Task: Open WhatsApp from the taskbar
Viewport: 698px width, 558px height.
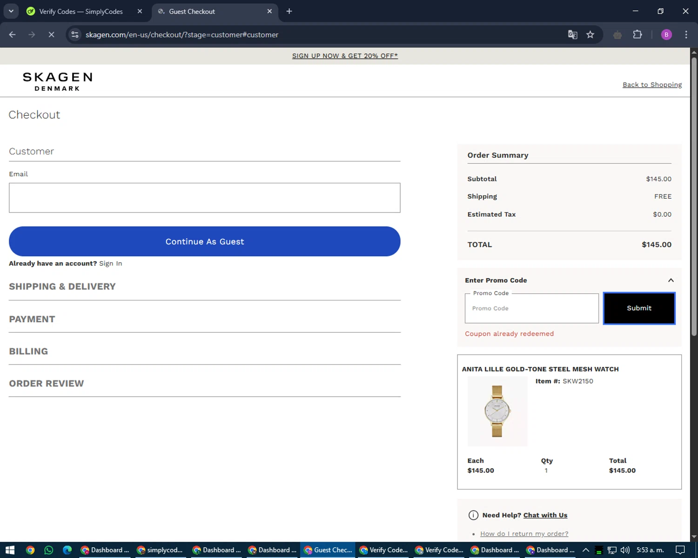Action: 48,550
